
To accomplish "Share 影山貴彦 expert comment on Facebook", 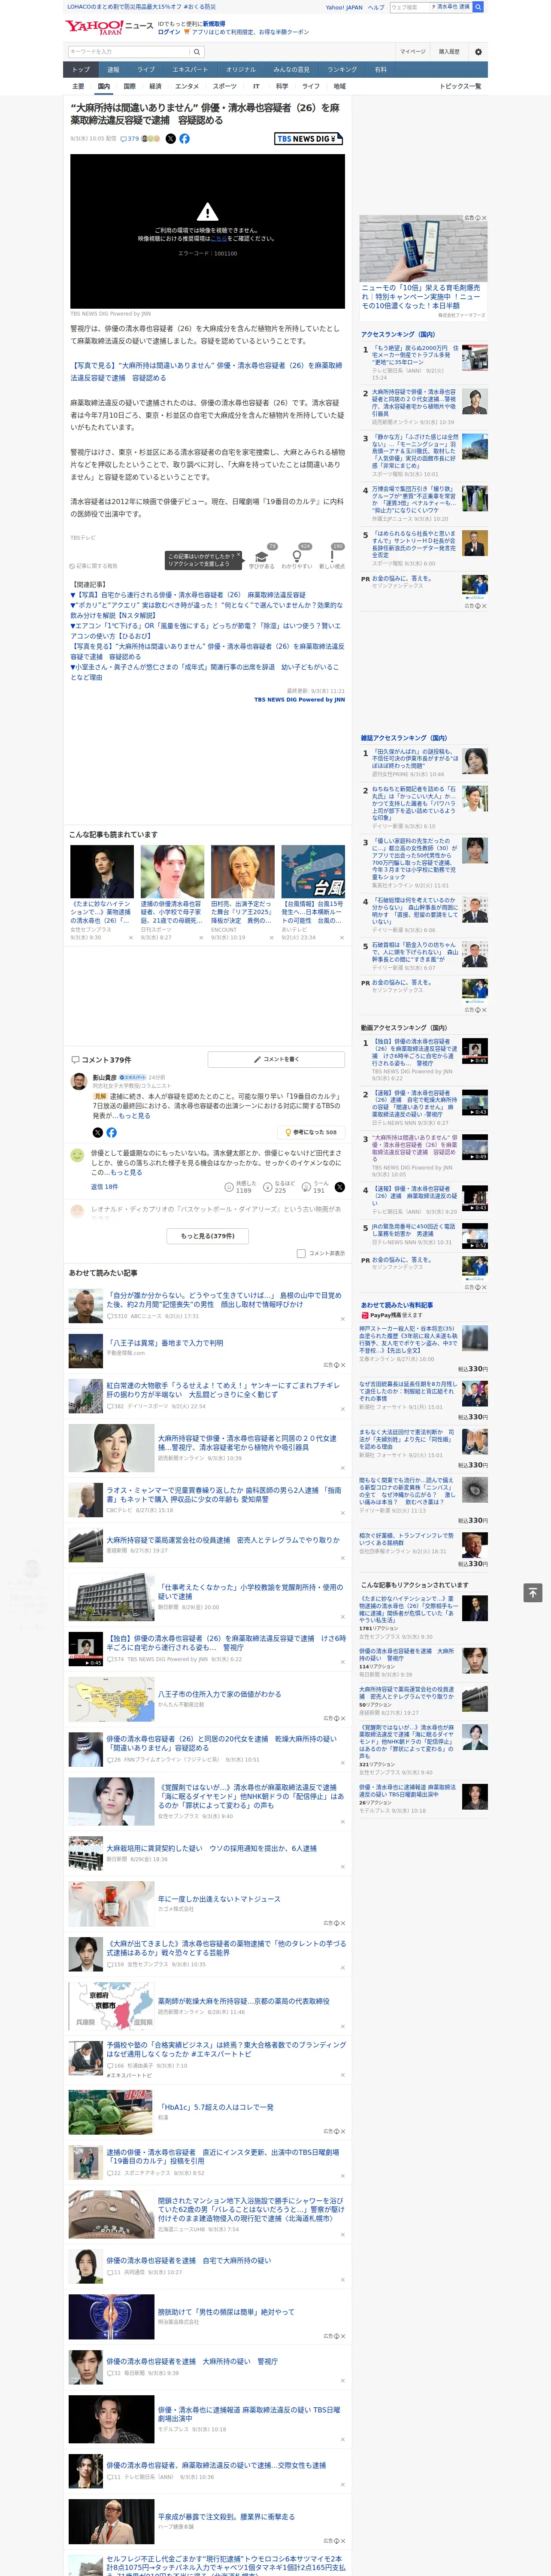I will (111, 1133).
